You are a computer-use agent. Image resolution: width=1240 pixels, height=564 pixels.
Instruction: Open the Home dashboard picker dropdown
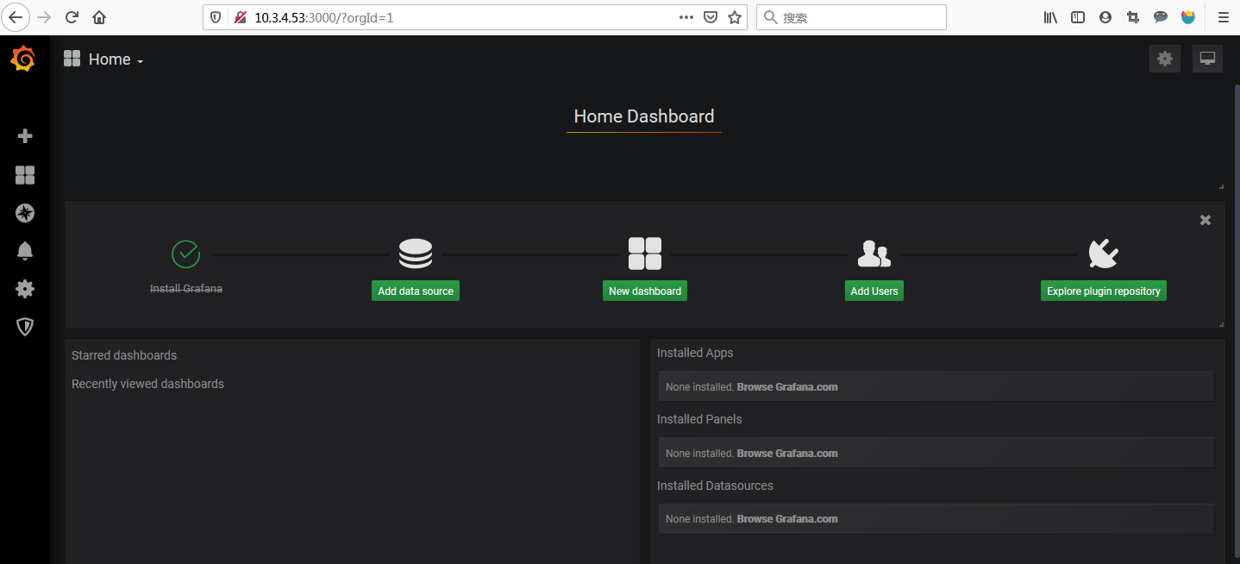pos(103,60)
